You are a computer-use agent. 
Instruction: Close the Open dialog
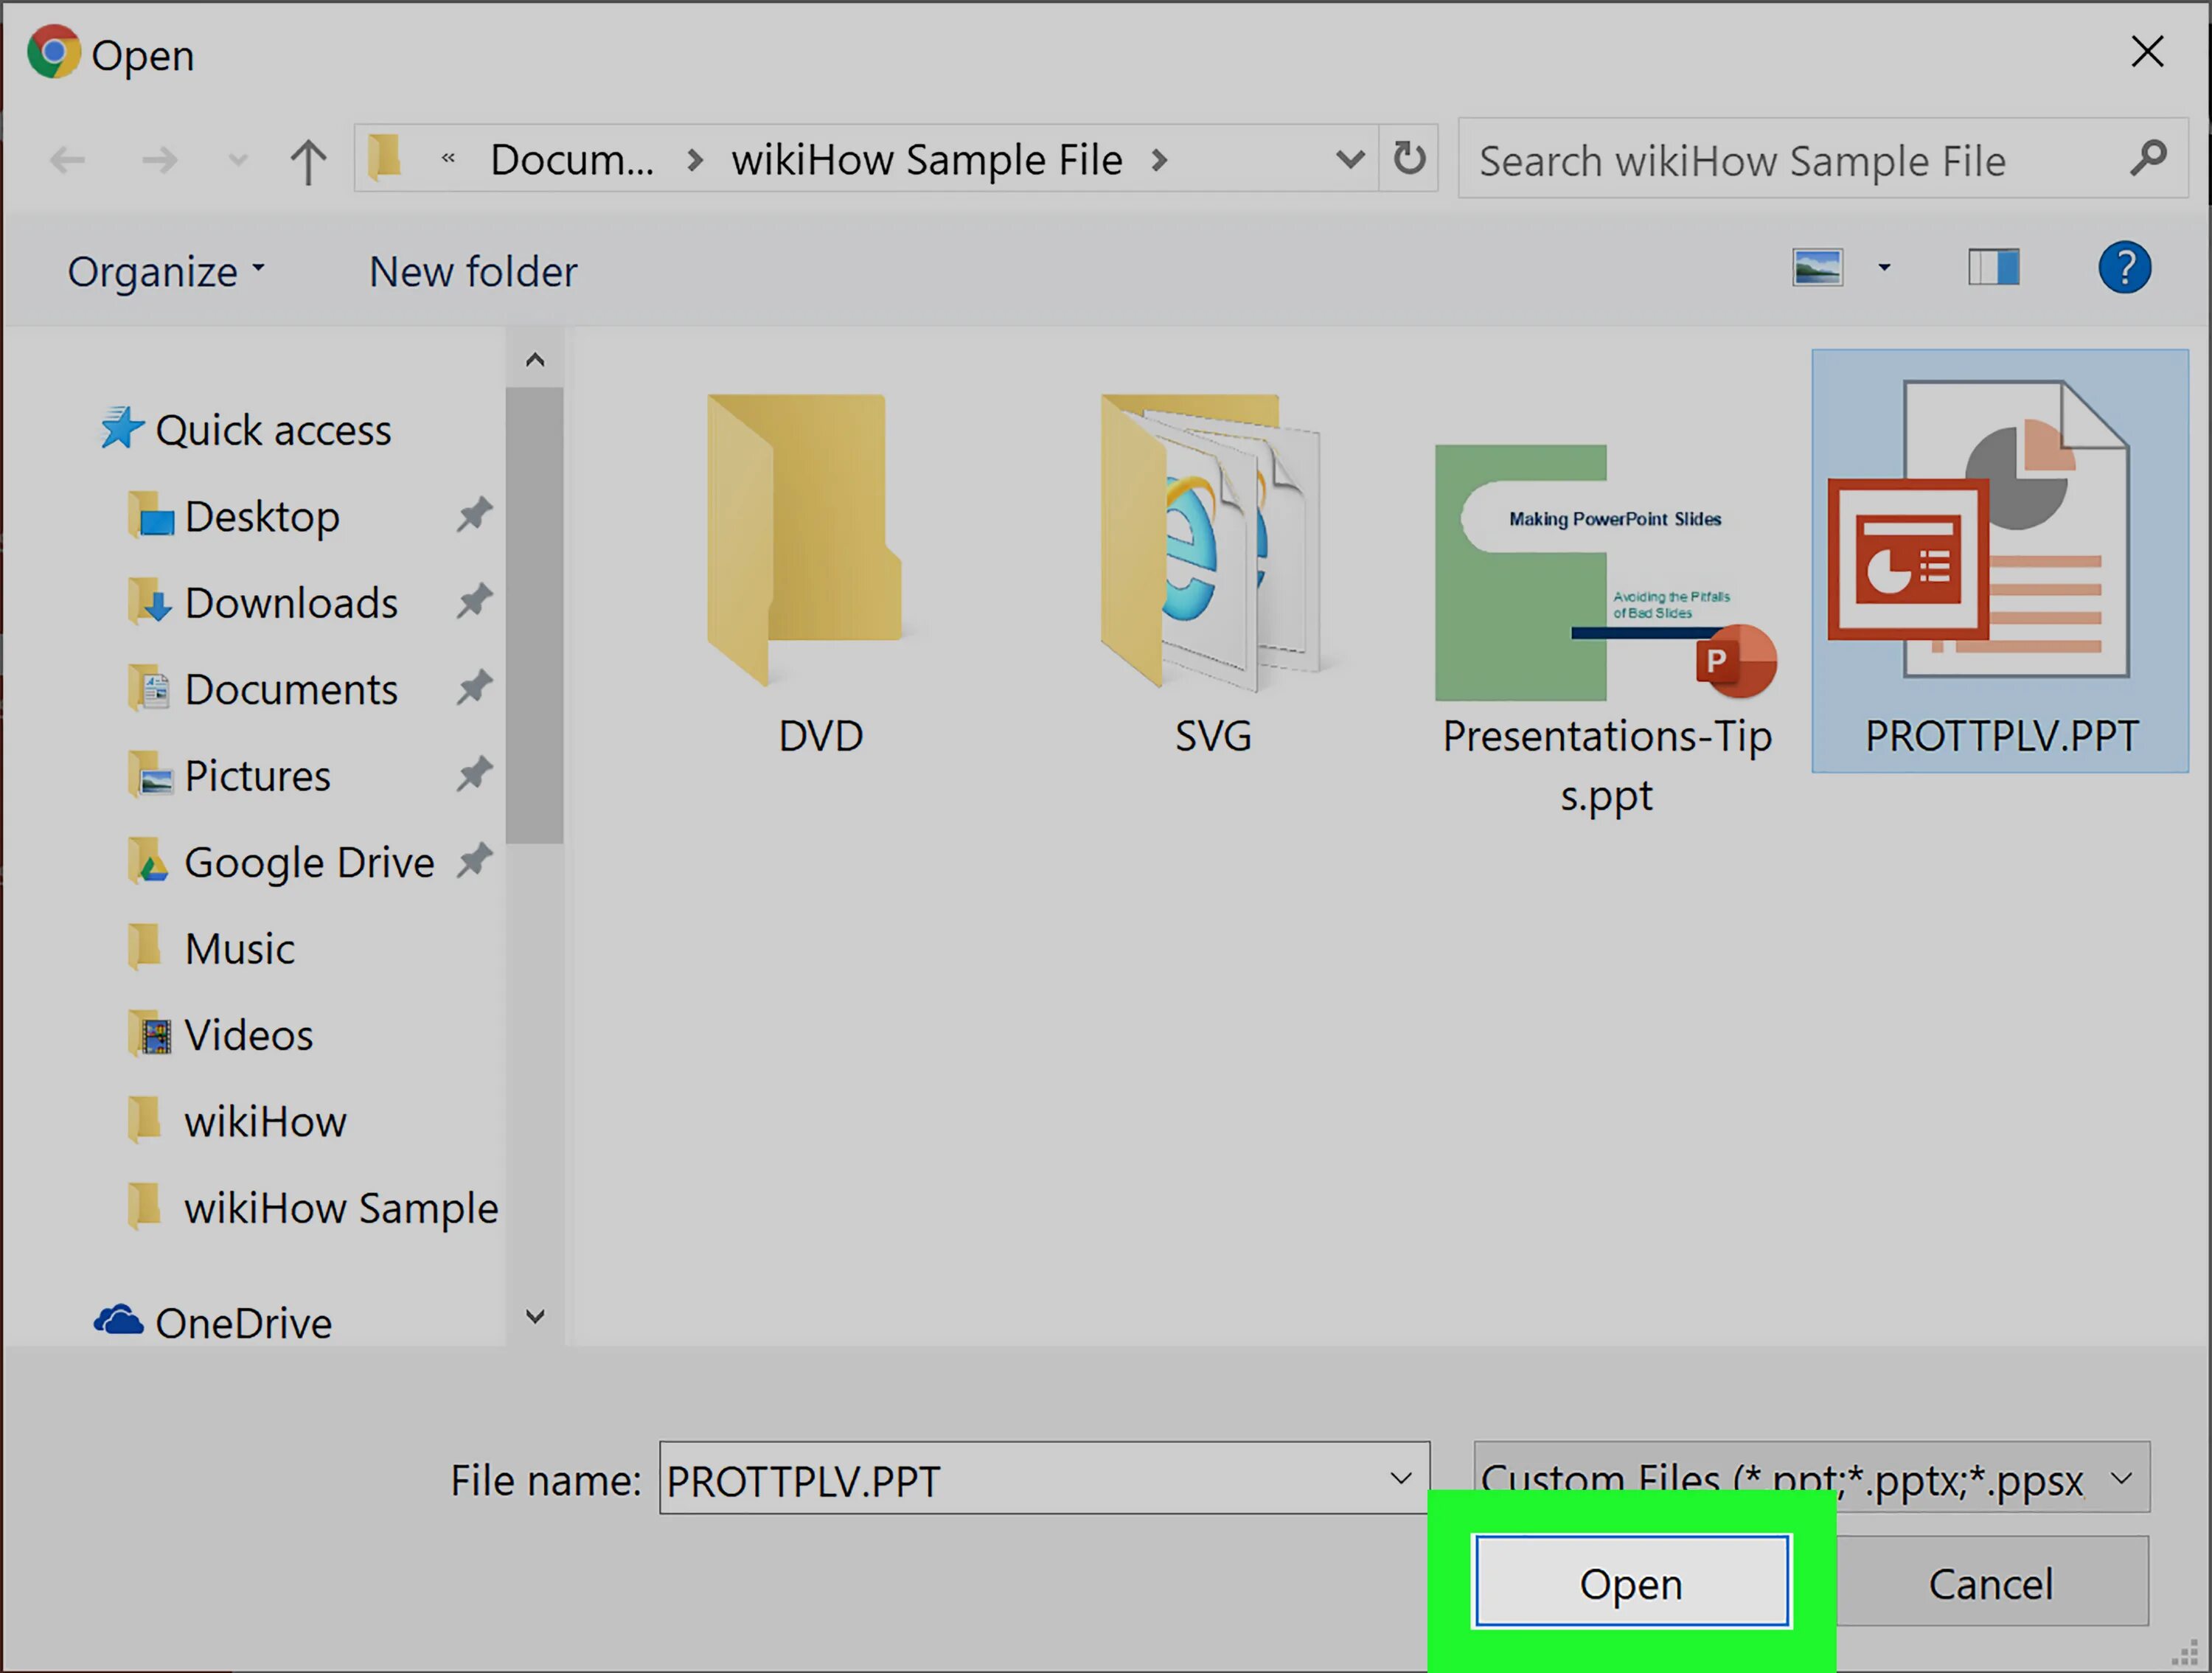coord(2147,51)
